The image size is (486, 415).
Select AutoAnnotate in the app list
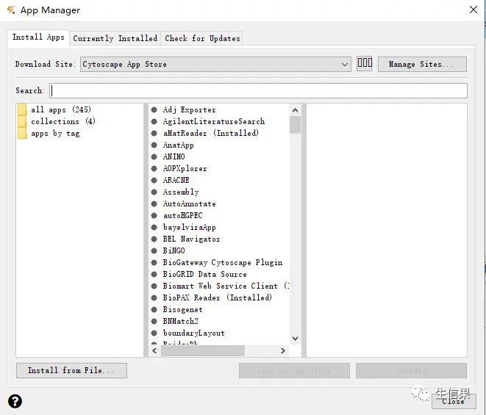[x=190, y=203]
